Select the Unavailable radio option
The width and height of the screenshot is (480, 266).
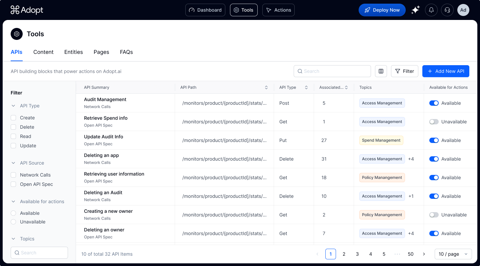pos(13,222)
